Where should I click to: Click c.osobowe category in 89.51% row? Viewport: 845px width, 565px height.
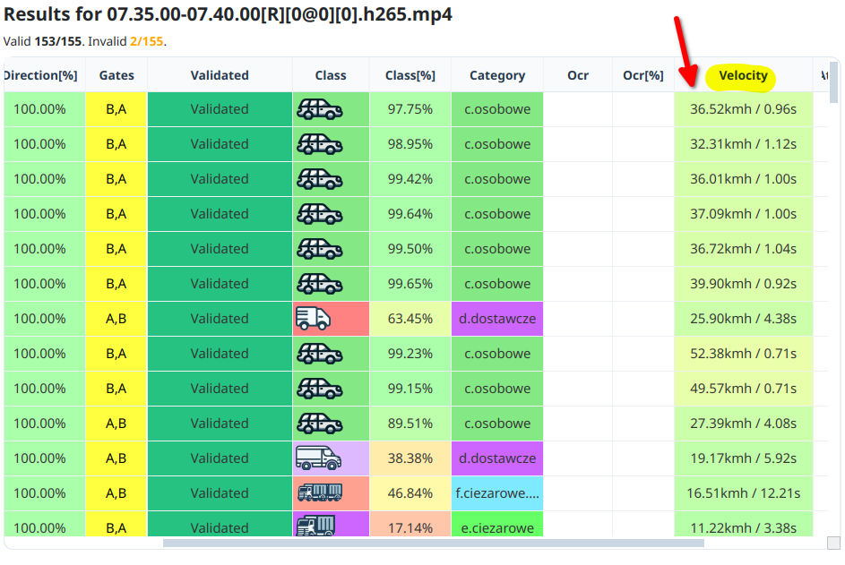point(497,424)
